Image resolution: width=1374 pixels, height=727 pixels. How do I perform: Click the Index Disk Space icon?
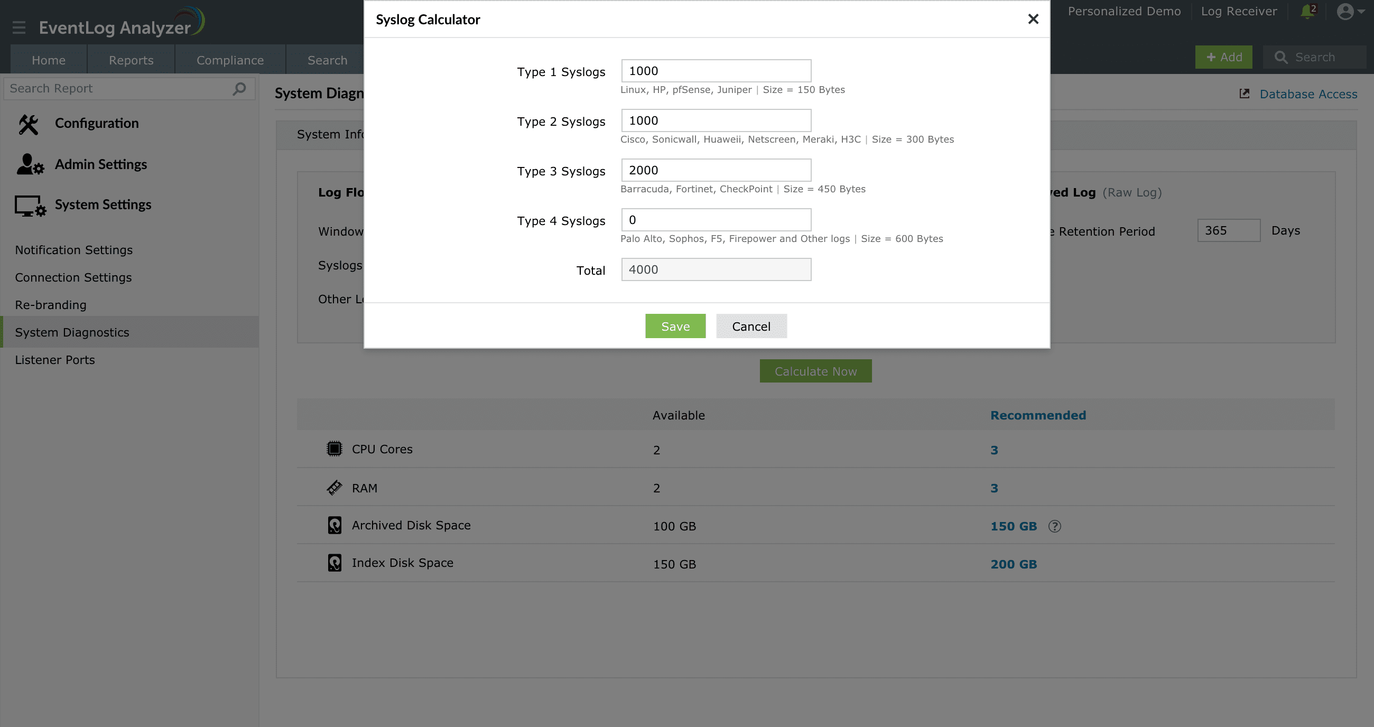(333, 563)
